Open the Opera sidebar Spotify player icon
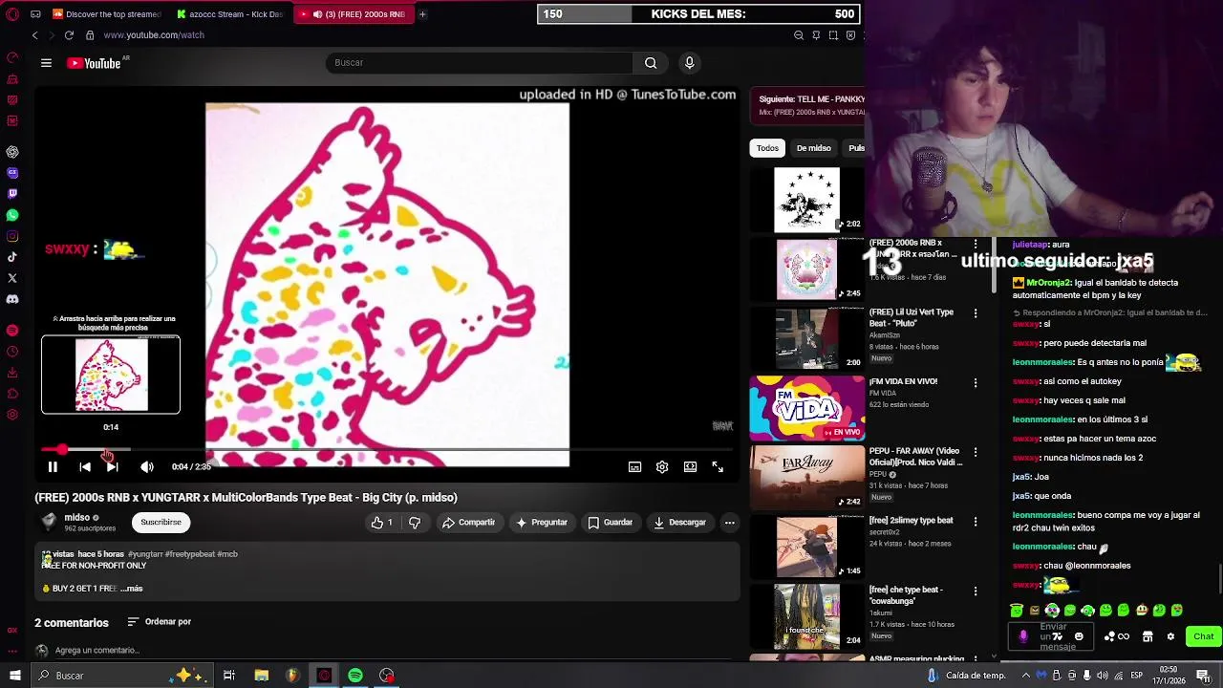This screenshot has height=688, width=1223. click(x=12, y=331)
